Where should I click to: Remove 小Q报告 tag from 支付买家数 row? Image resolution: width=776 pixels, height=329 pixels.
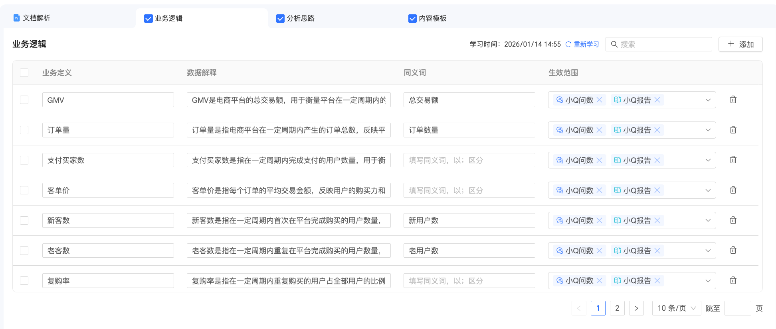pyautogui.click(x=657, y=160)
